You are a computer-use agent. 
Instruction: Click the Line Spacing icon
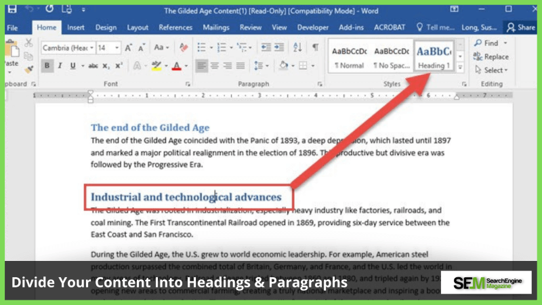point(259,66)
